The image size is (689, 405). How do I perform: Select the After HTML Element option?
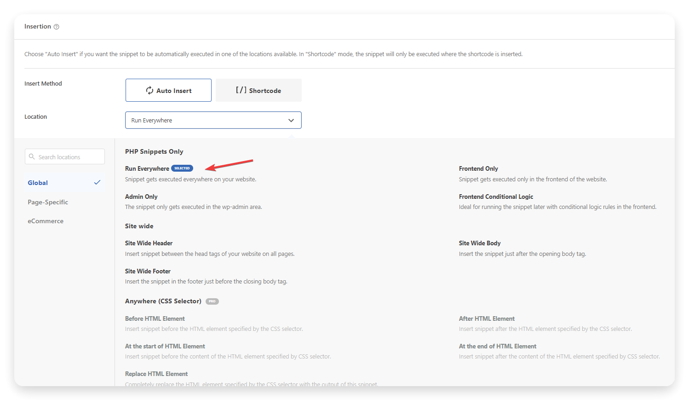[x=487, y=318]
